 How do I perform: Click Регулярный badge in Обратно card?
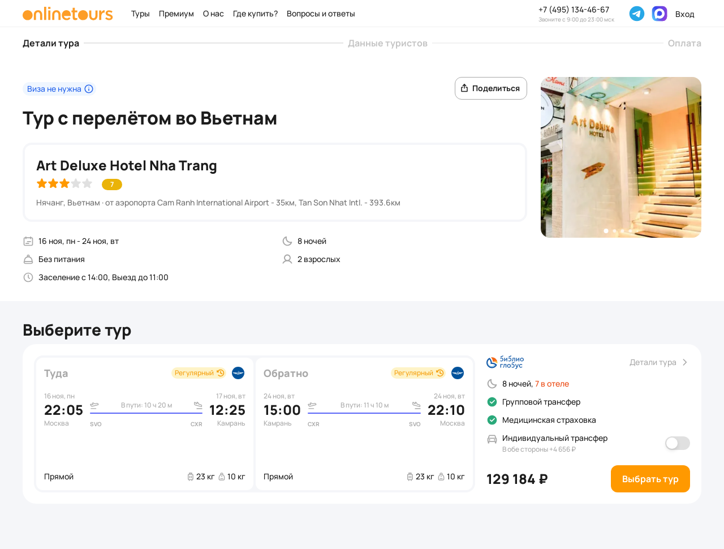pyautogui.click(x=418, y=373)
